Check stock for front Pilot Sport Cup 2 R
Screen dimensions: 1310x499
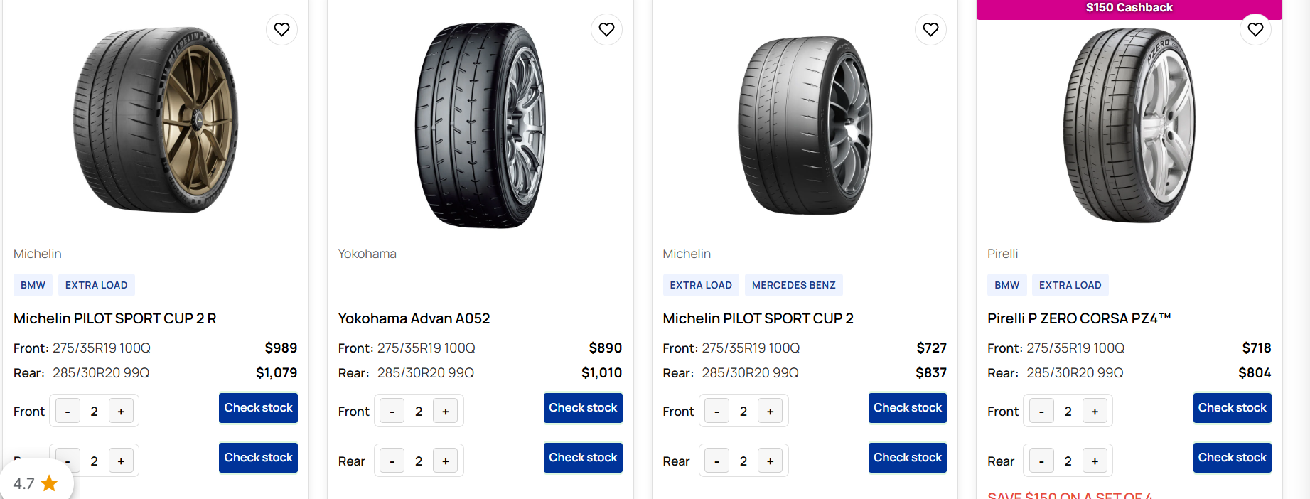258,408
